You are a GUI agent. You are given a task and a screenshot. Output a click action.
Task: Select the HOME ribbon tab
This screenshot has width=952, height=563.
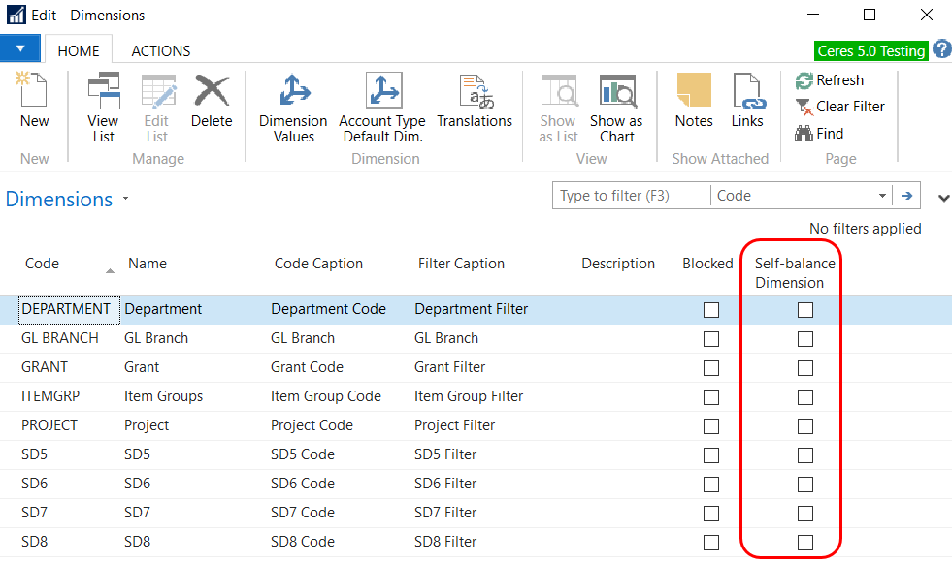(79, 51)
